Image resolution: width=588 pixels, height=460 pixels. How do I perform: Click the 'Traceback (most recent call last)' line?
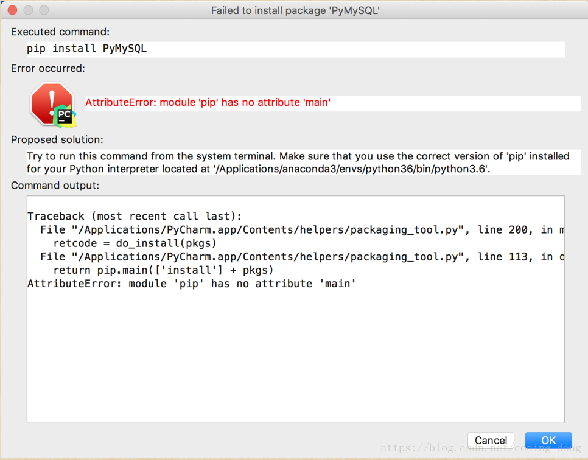(135, 217)
